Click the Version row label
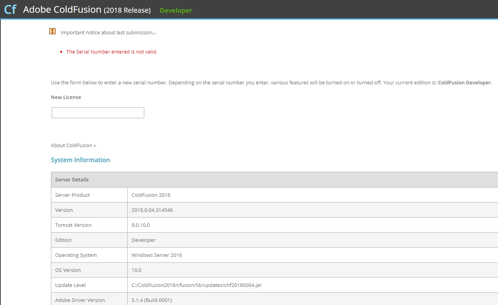The width and height of the screenshot is (498, 305). (x=64, y=210)
